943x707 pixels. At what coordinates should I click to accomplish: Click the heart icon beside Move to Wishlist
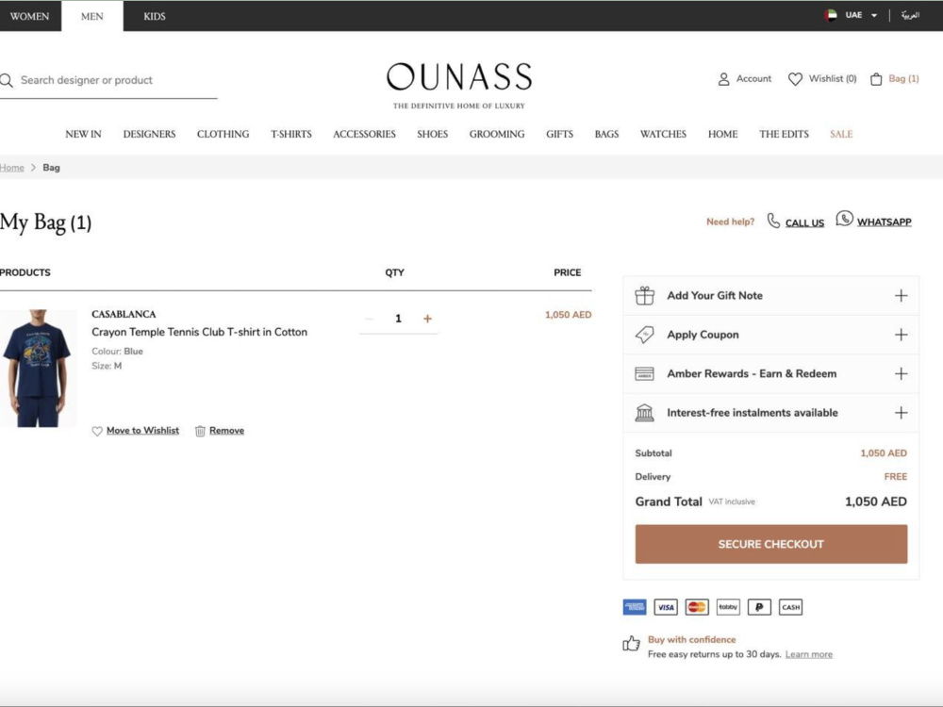point(97,431)
